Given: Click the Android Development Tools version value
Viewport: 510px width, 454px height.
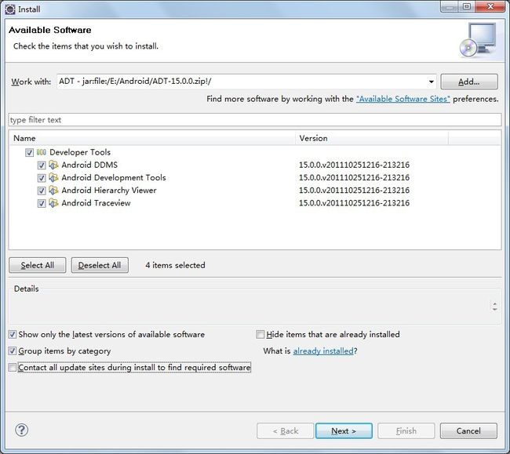Looking at the screenshot, I should click(x=354, y=178).
